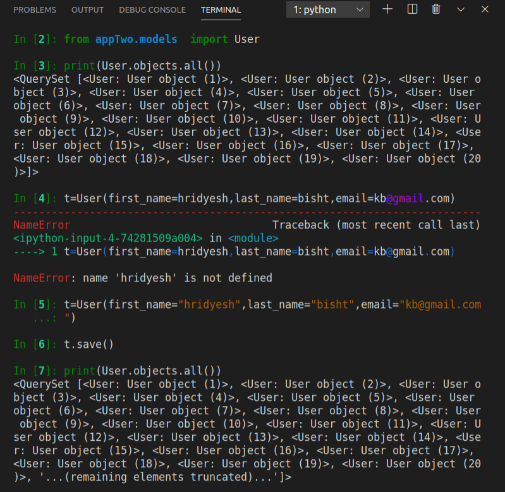Viewport: 505px width, 492px height.
Task: Click the t.save() command line
Action: point(88,344)
